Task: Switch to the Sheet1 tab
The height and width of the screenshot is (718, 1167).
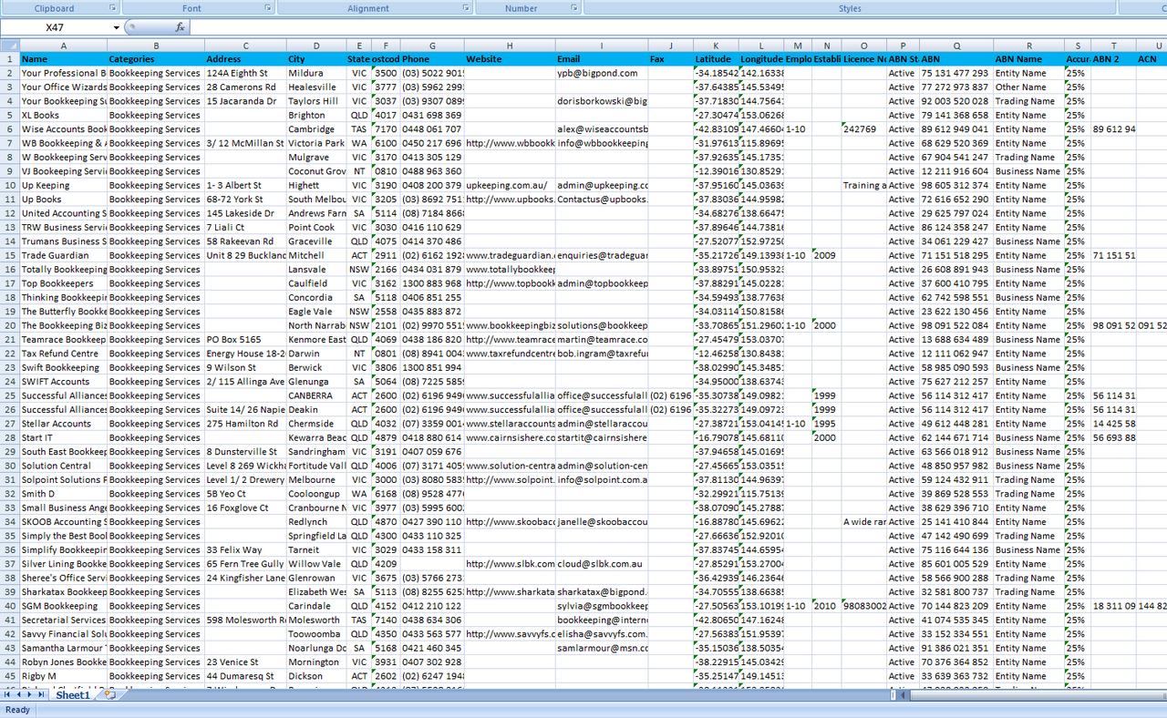Action: (73, 695)
